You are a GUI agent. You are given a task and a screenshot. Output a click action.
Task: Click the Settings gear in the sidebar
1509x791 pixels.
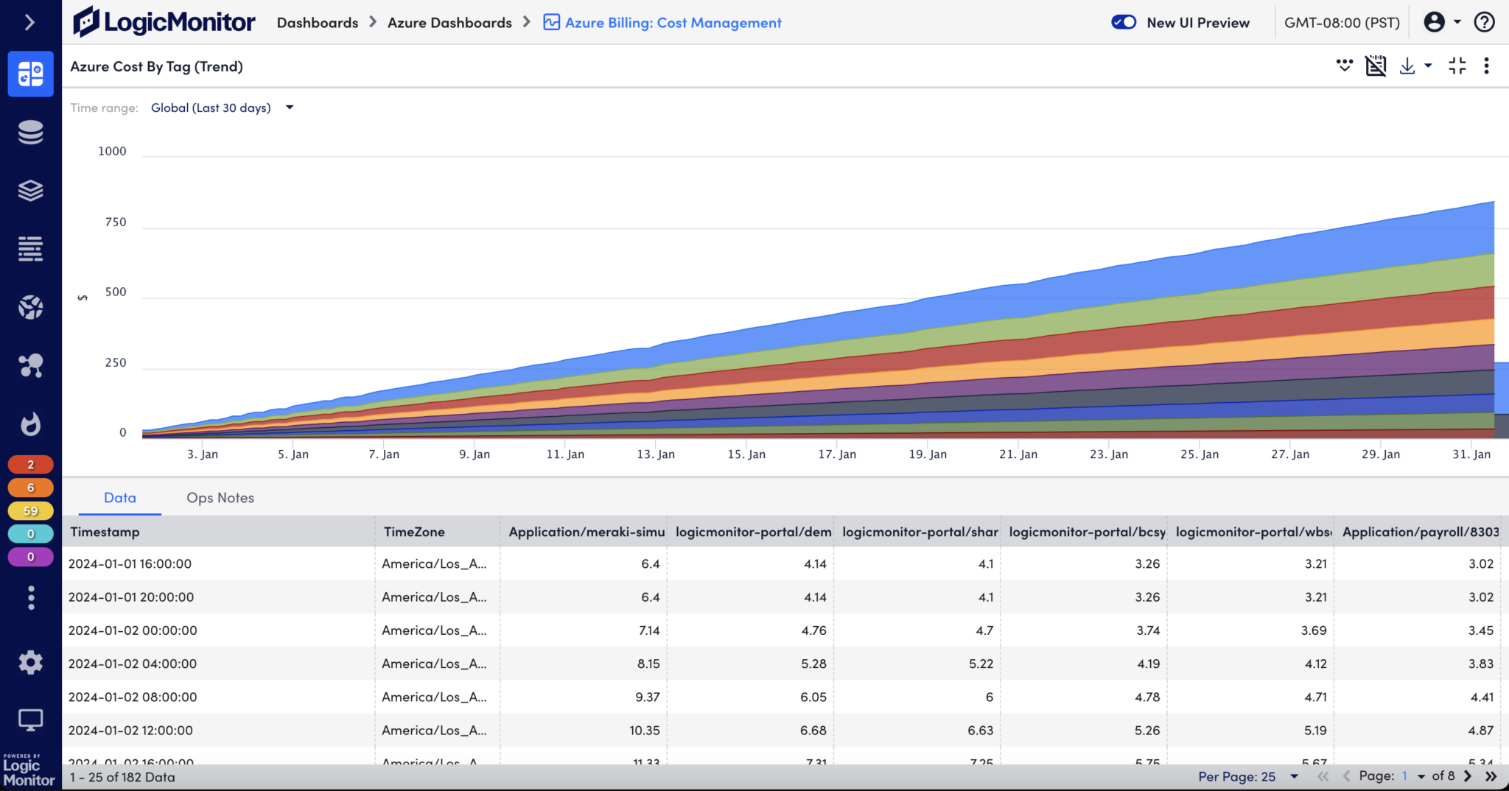pyautogui.click(x=30, y=662)
